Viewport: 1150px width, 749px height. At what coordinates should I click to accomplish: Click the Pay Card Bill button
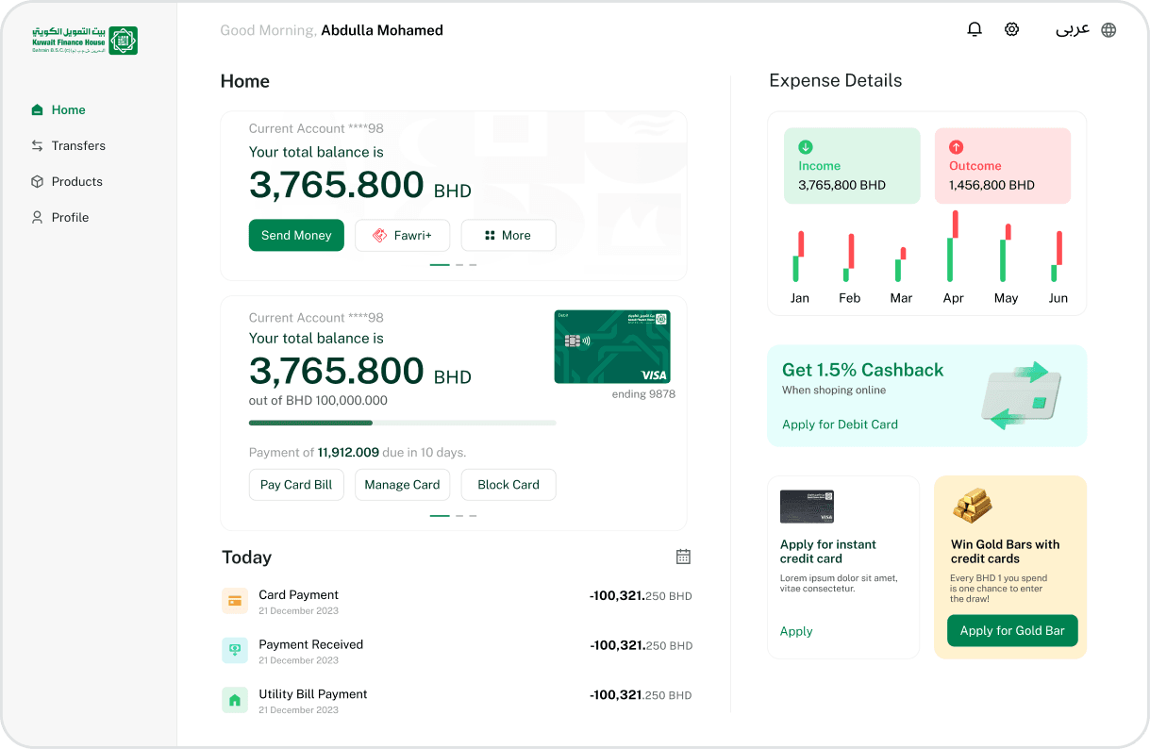click(x=296, y=484)
